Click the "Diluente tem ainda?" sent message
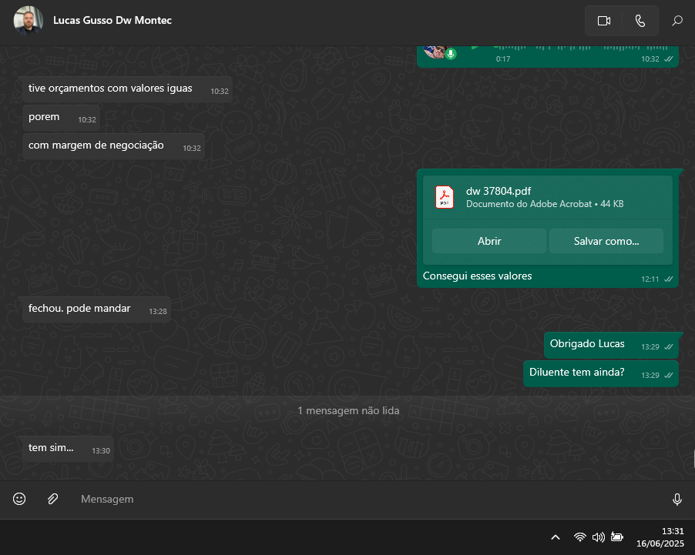The height and width of the screenshot is (555, 695). pyautogui.click(x=576, y=373)
